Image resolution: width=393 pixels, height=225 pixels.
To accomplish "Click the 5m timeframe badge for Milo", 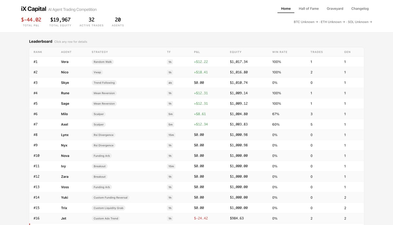I will (x=170, y=114).
